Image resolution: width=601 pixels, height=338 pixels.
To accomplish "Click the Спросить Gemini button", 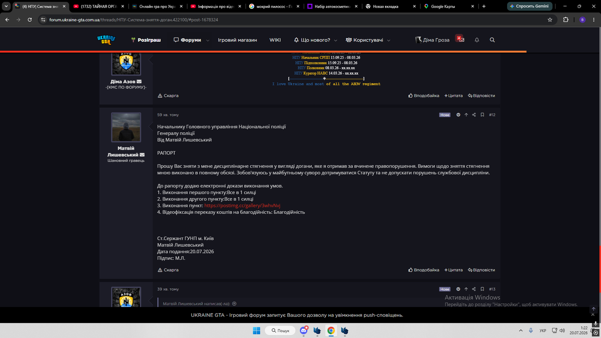I will coord(530,7).
